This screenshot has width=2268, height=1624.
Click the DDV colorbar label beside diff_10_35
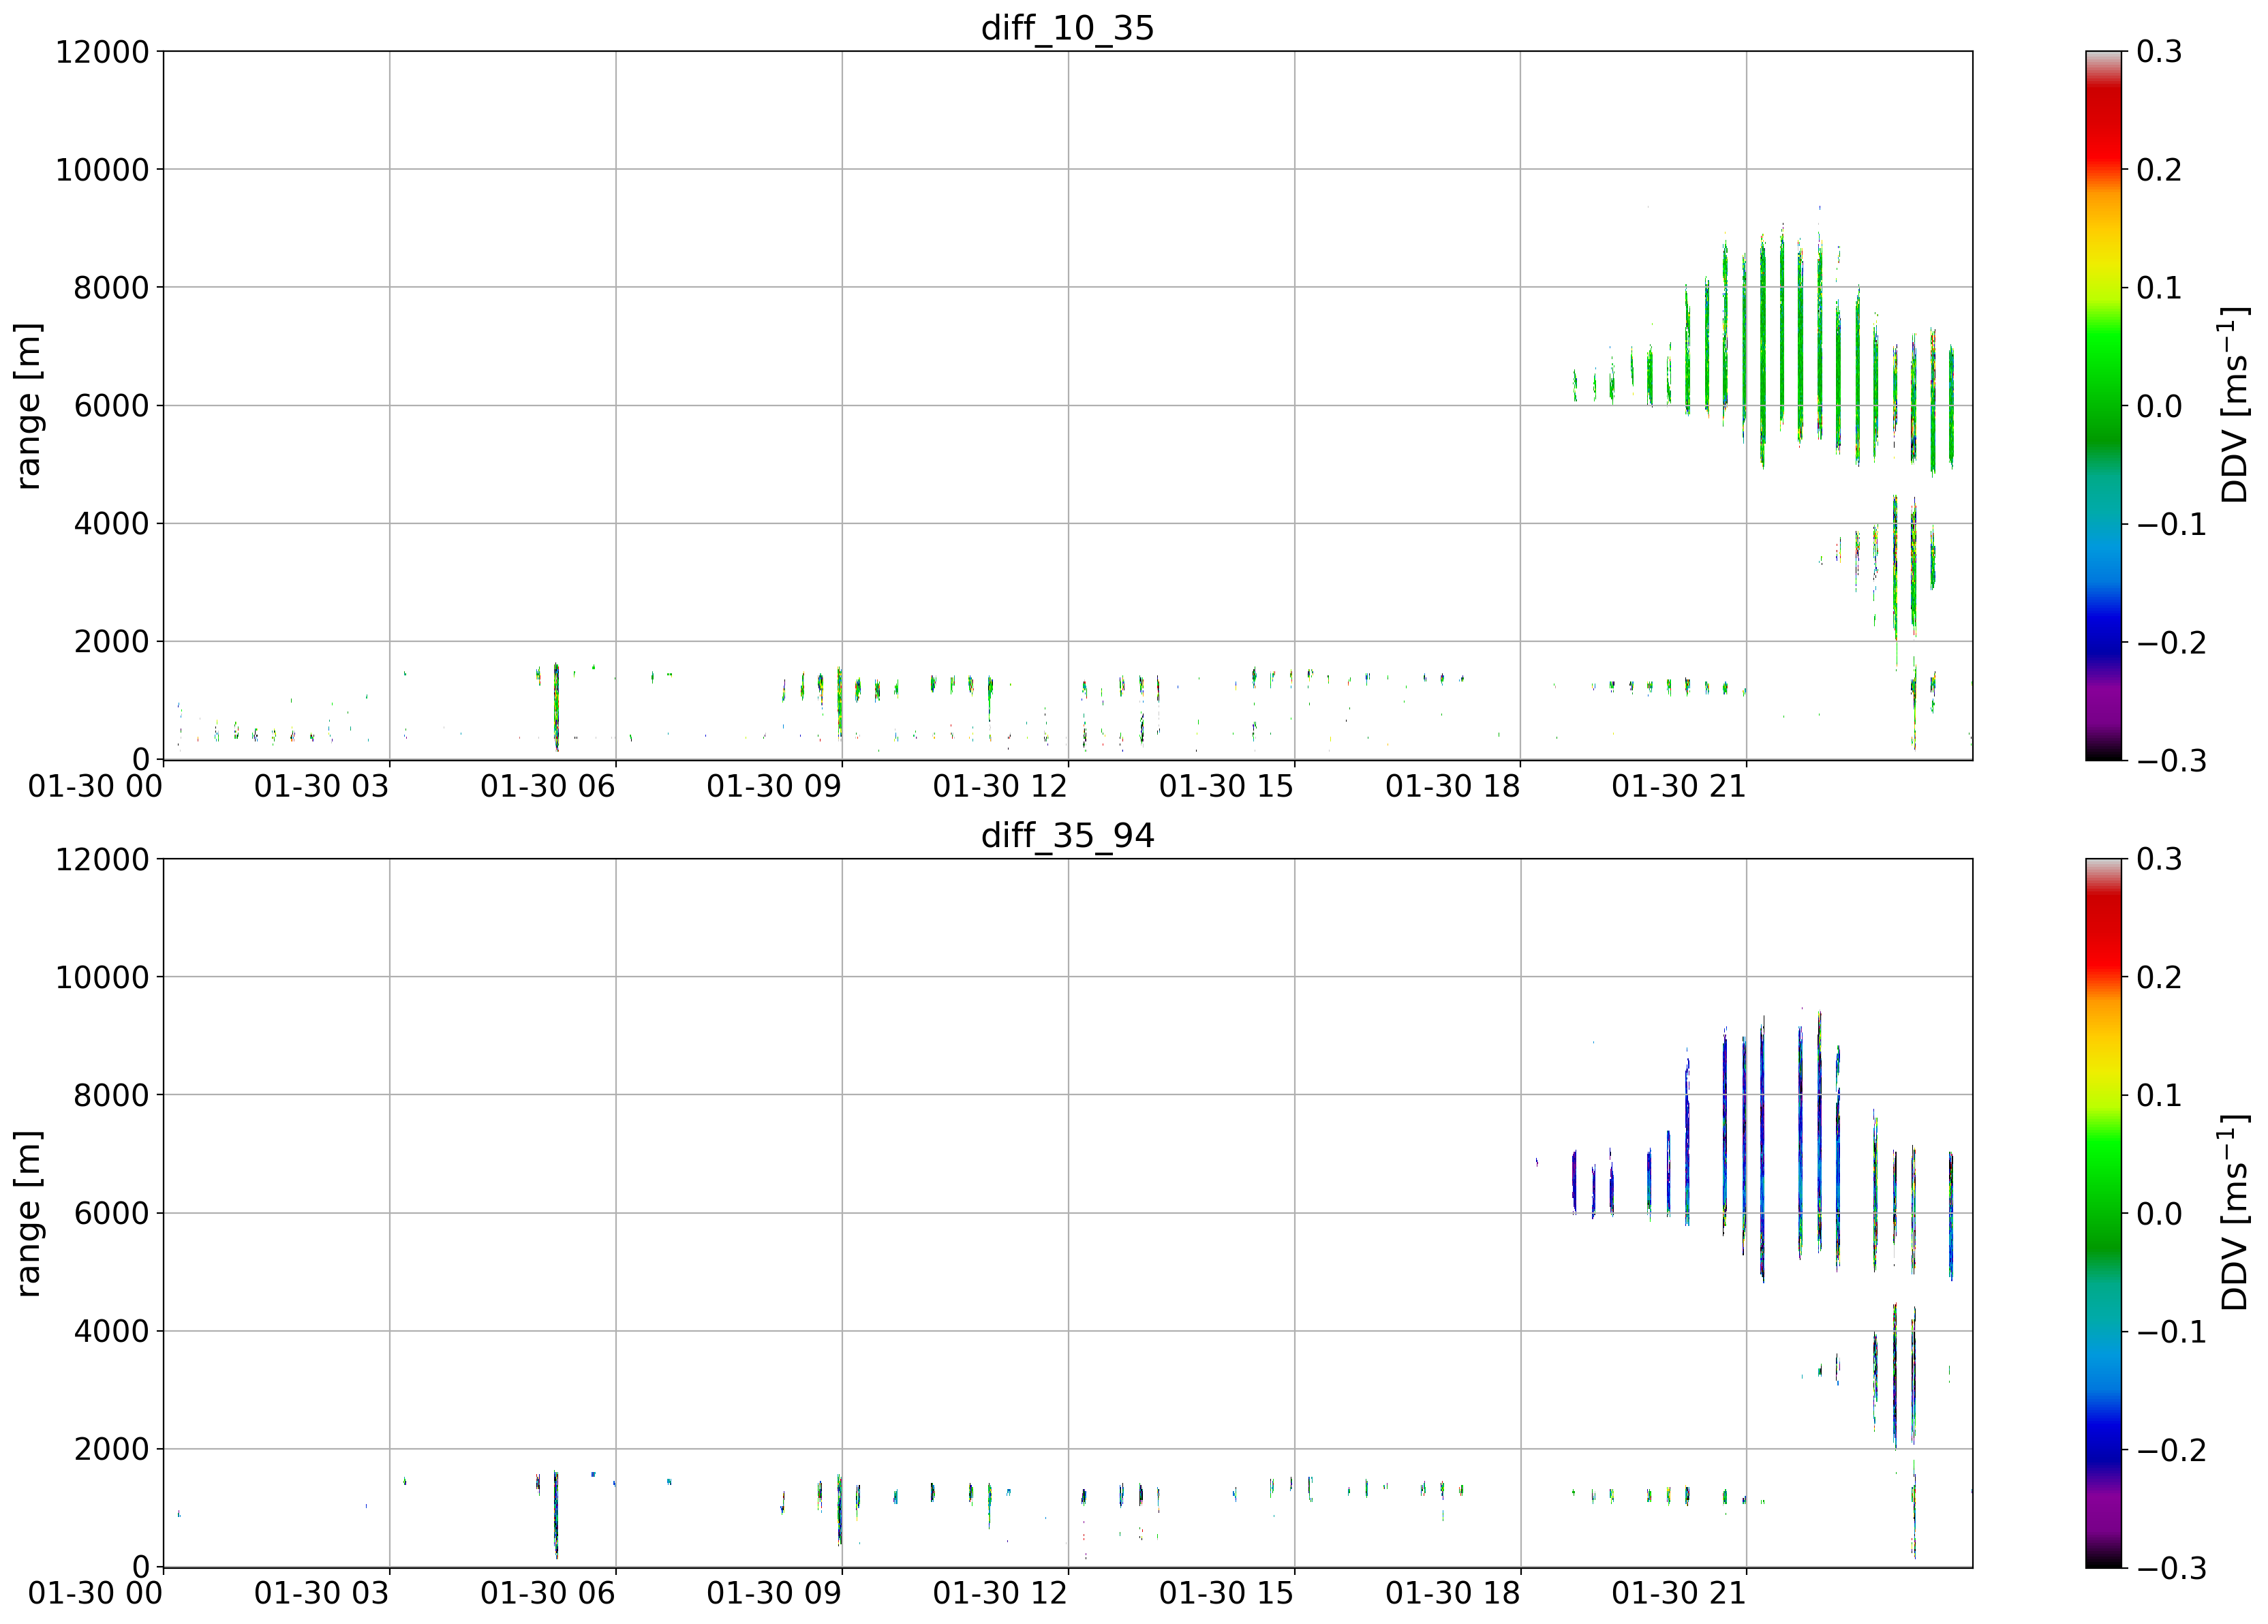2233,406
